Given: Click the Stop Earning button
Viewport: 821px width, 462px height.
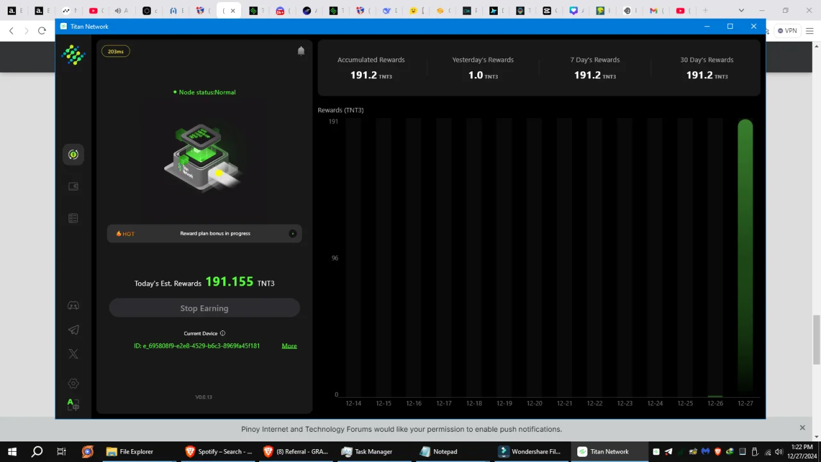Looking at the screenshot, I should (204, 308).
